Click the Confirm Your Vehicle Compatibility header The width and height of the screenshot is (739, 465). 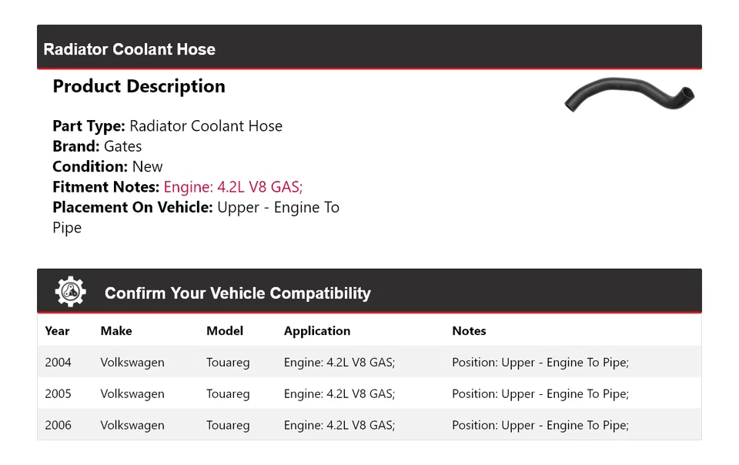click(x=237, y=293)
